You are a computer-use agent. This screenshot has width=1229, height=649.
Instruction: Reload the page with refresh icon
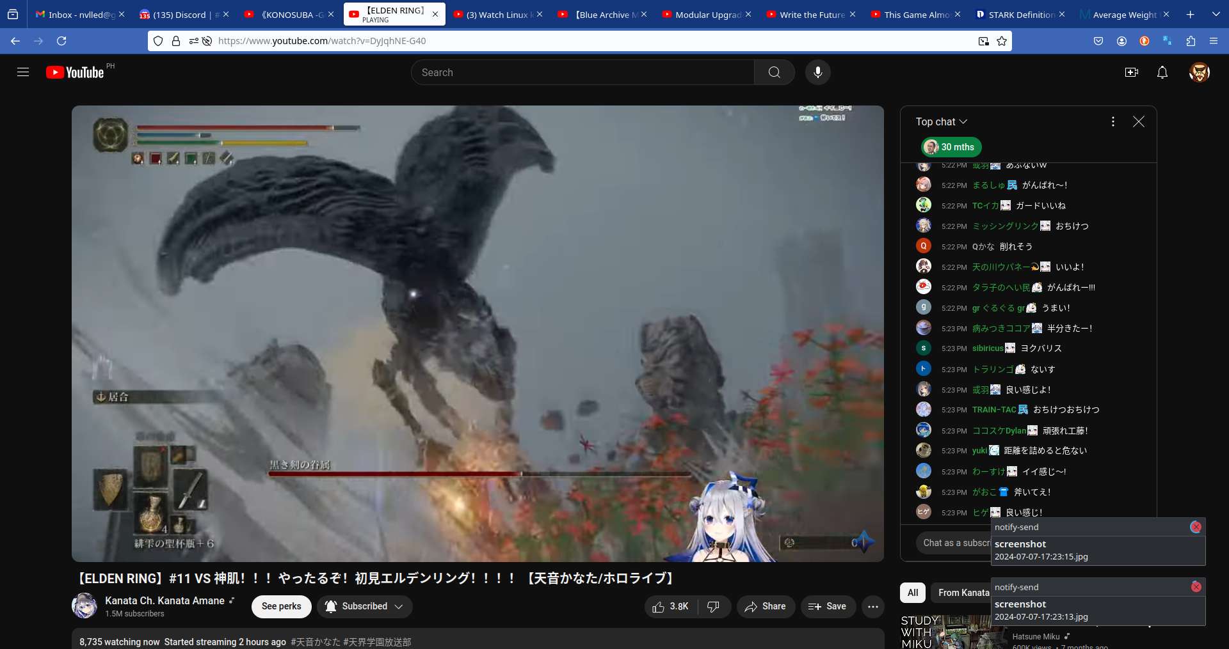click(x=61, y=41)
